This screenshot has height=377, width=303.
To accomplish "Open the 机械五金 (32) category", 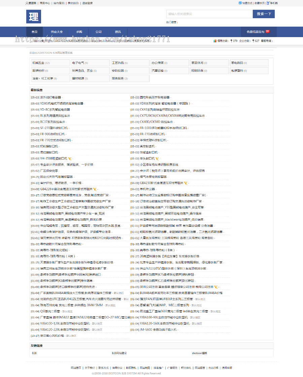I will pyautogui.click(x=50, y=63).
